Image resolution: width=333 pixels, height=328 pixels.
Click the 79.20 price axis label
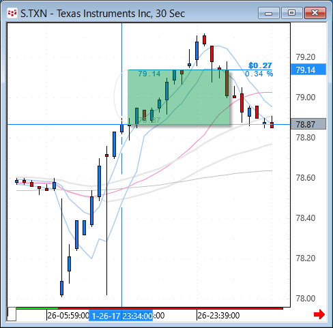(x=306, y=57)
